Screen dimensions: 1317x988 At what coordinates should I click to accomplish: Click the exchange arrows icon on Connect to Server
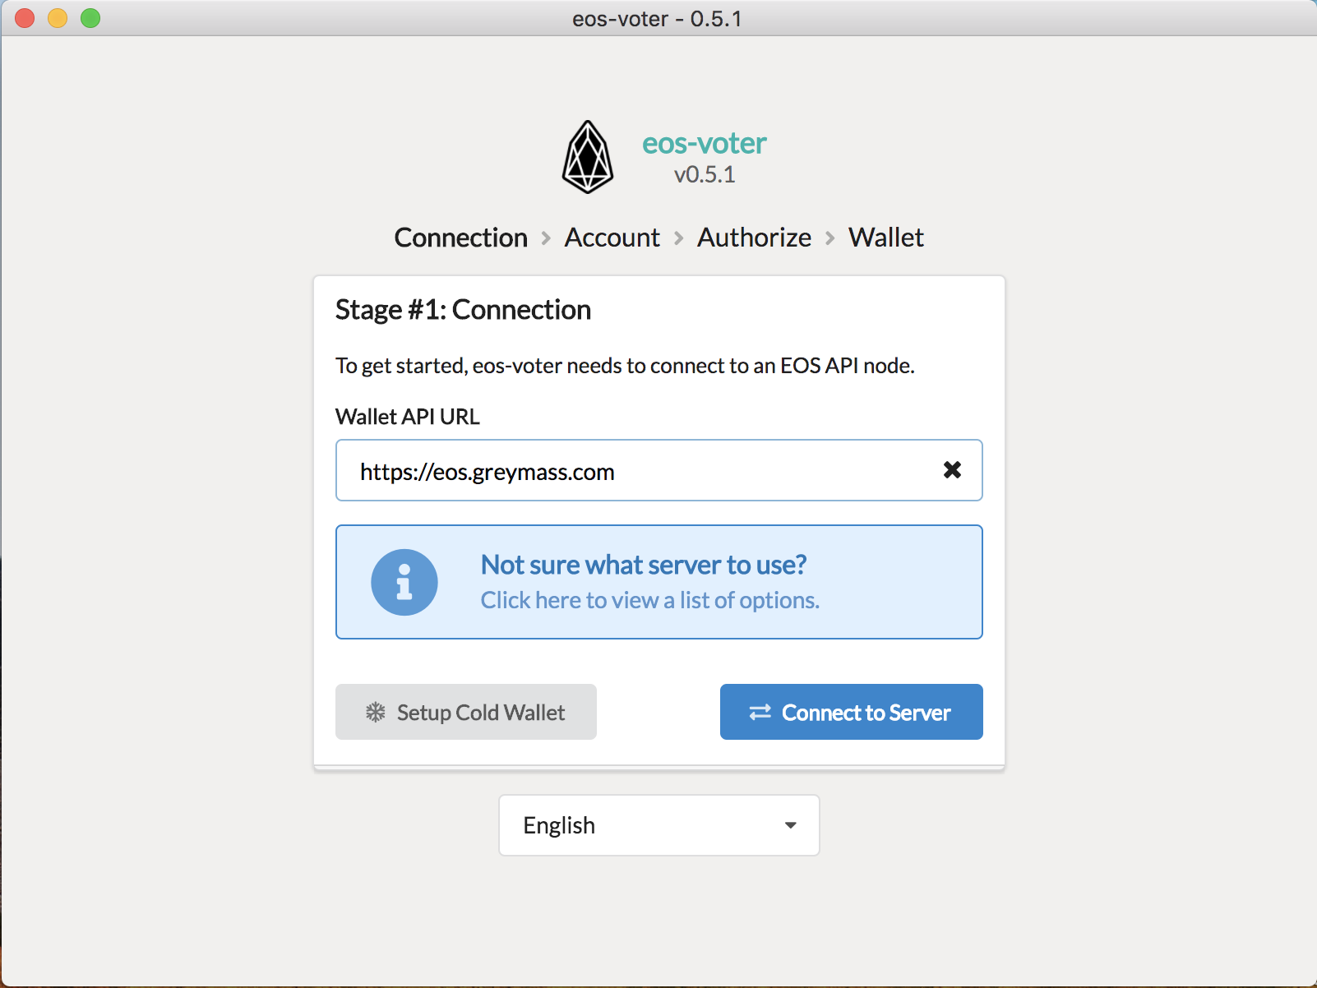point(760,713)
